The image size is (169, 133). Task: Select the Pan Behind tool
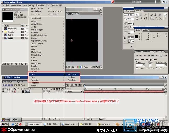[x=145, y=19]
